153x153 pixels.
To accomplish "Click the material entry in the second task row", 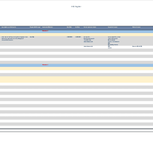I will pyautogui.click(x=137, y=46).
